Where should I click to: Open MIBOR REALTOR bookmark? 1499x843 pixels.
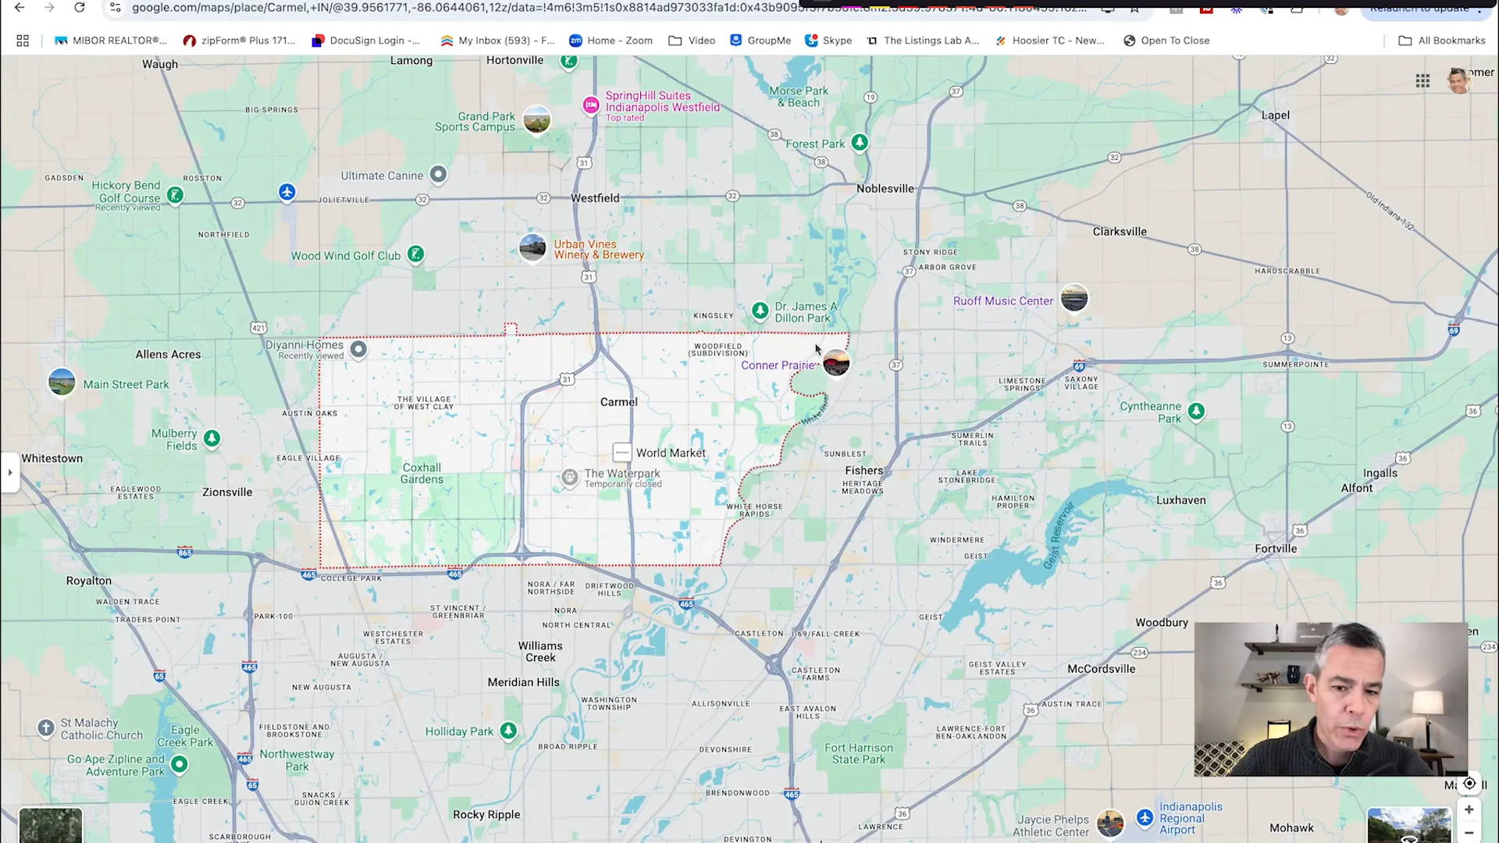point(110,41)
